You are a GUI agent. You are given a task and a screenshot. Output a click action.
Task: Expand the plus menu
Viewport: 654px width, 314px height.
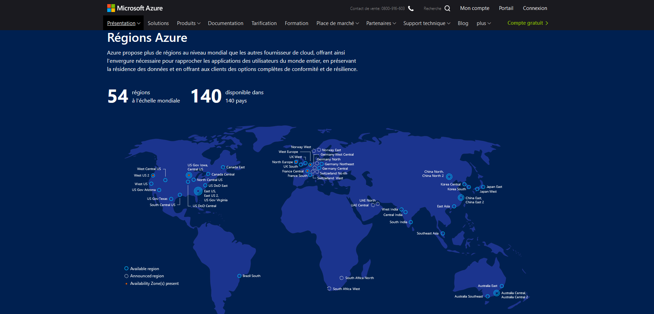coord(484,23)
